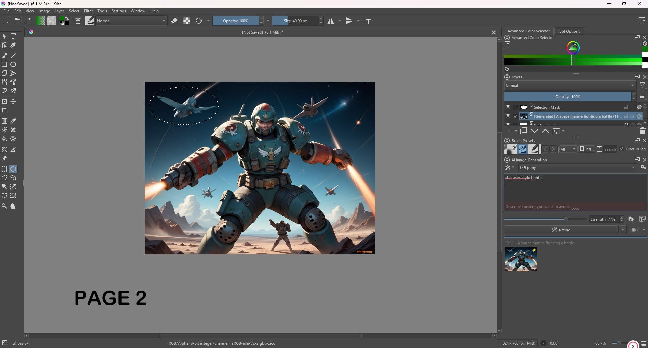The height and width of the screenshot is (348, 648).
Task: Open the AI generation queue dropdown
Action: tap(638, 230)
